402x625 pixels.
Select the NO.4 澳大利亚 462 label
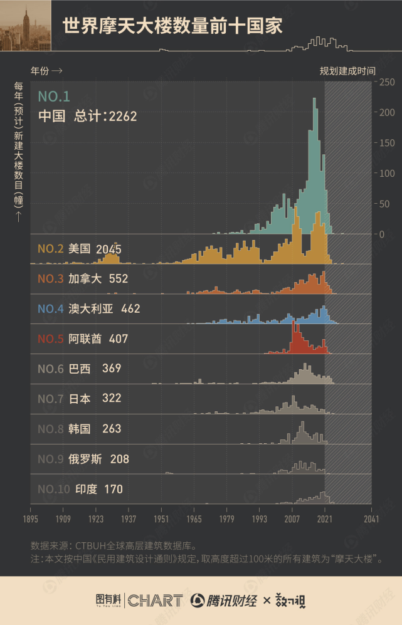coord(89,308)
